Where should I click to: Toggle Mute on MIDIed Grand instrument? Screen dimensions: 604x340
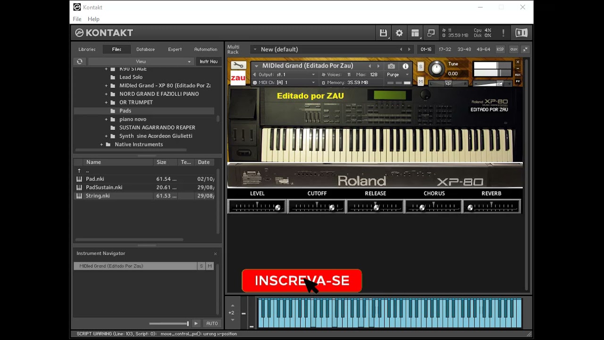click(420, 82)
